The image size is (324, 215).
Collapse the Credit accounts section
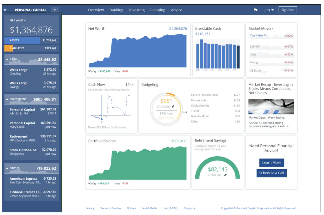coord(7,168)
